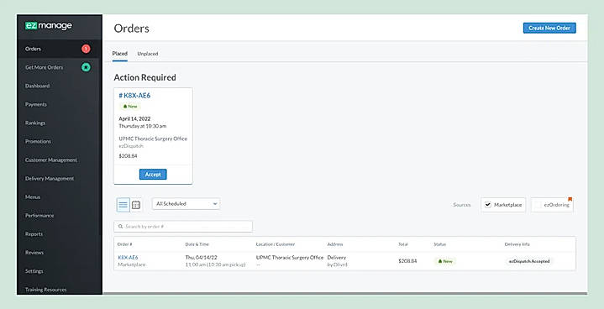Switch to list view icon
The image size is (604, 309).
coord(123,205)
